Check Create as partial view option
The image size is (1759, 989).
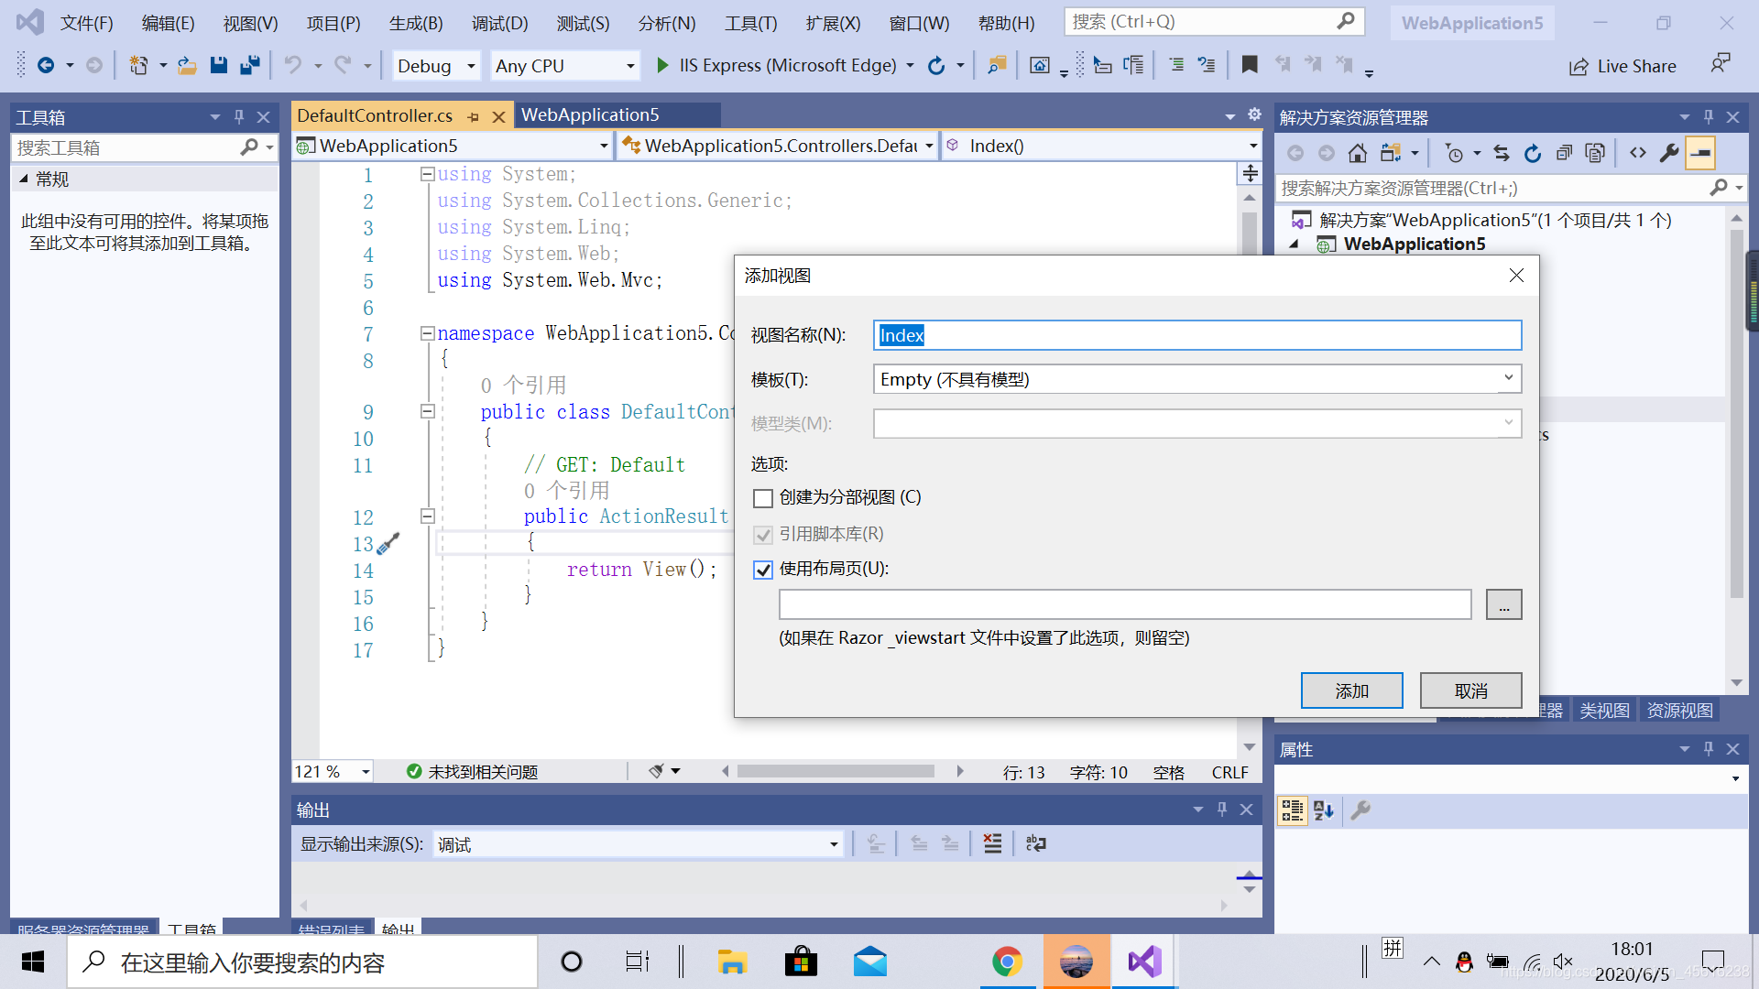click(x=762, y=497)
